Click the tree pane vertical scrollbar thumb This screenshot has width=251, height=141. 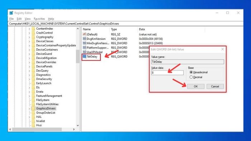click(x=78, y=57)
